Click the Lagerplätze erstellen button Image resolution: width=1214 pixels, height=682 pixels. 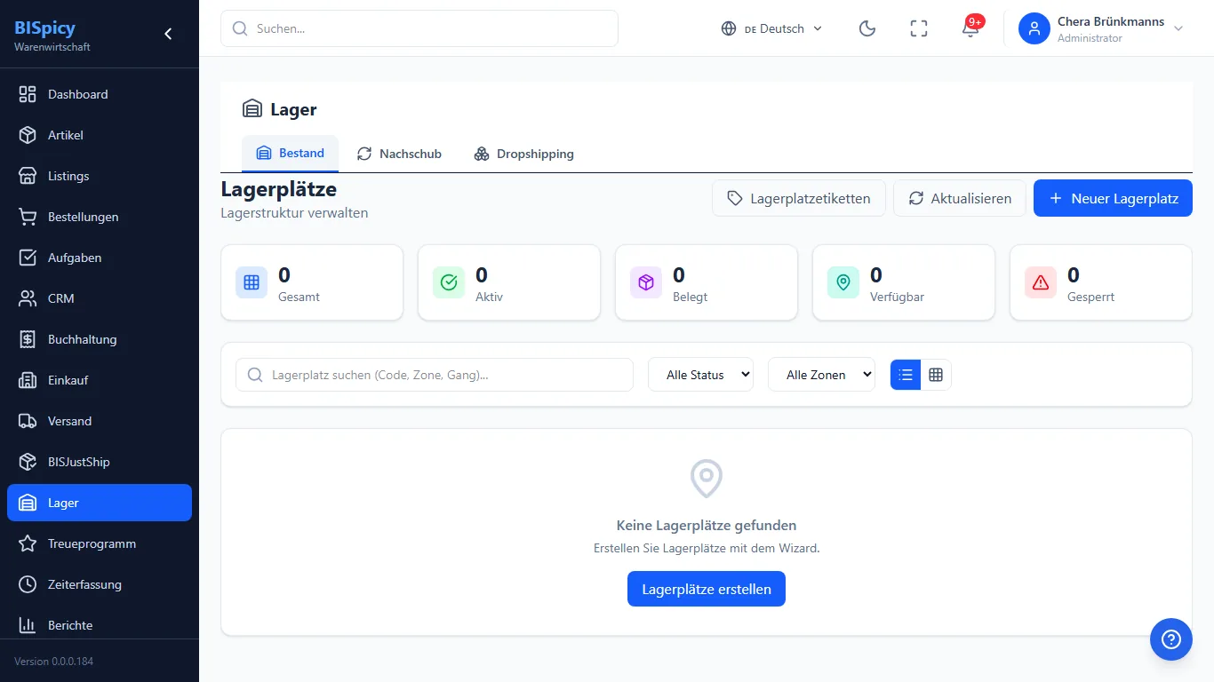[x=707, y=589]
